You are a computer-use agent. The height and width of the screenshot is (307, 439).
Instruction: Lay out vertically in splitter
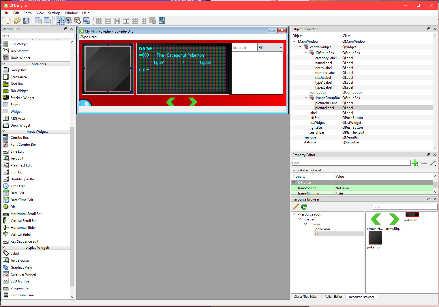point(126,21)
